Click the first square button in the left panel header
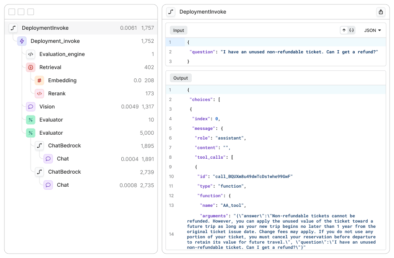Image resolution: width=394 pixels, height=258 pixels. [12, 12]
